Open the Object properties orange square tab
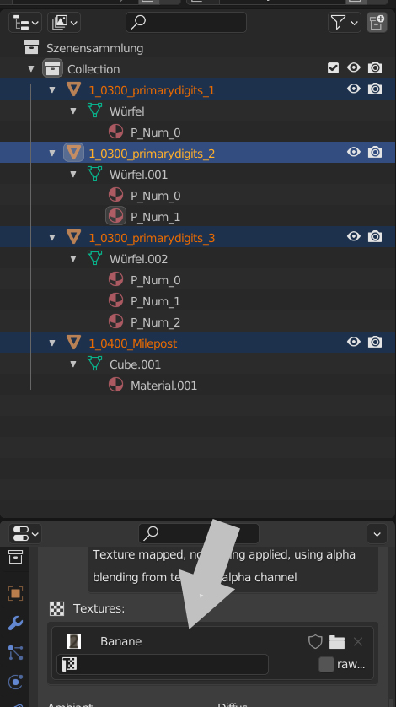 coord(15,593)
